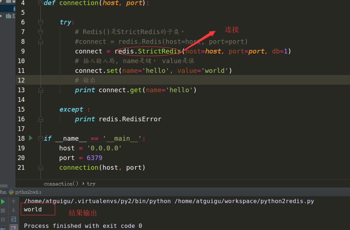350x230 pixels.
Task: Click 'db=1' argument on line 9
Action: coord(279,51)
